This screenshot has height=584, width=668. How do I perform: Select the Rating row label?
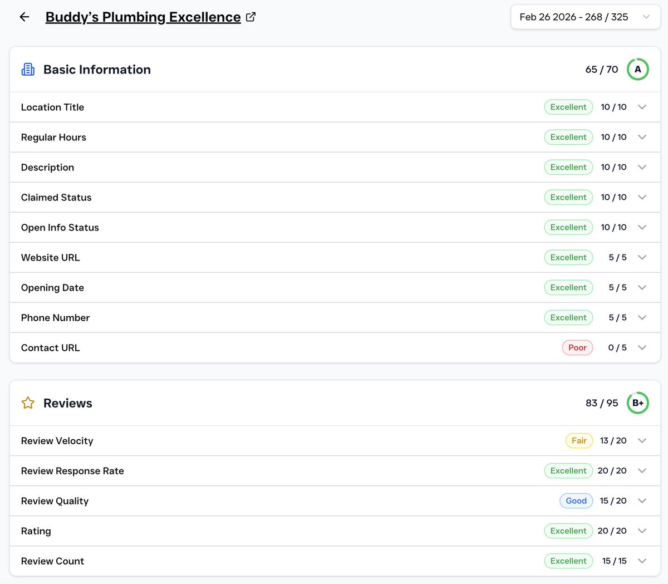36,531
